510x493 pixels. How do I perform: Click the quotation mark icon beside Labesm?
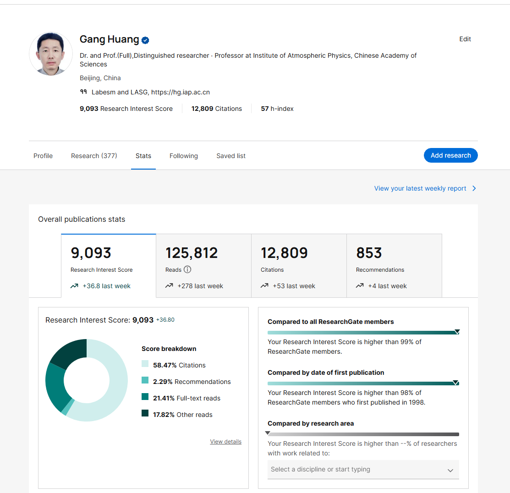pos(83,92)
